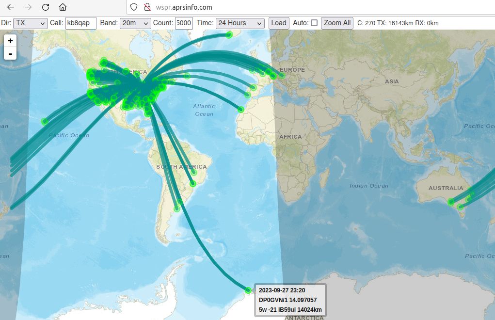Click the ASIA map label
This screenshot has width=495, height=320.
(392, 81)
